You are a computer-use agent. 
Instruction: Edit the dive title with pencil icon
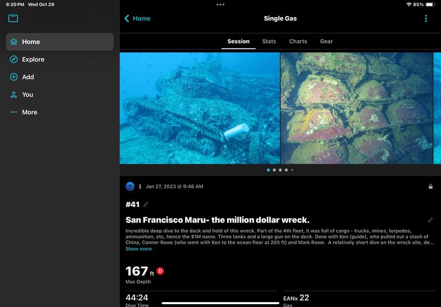pyautogui.click(x=431, y=220)
